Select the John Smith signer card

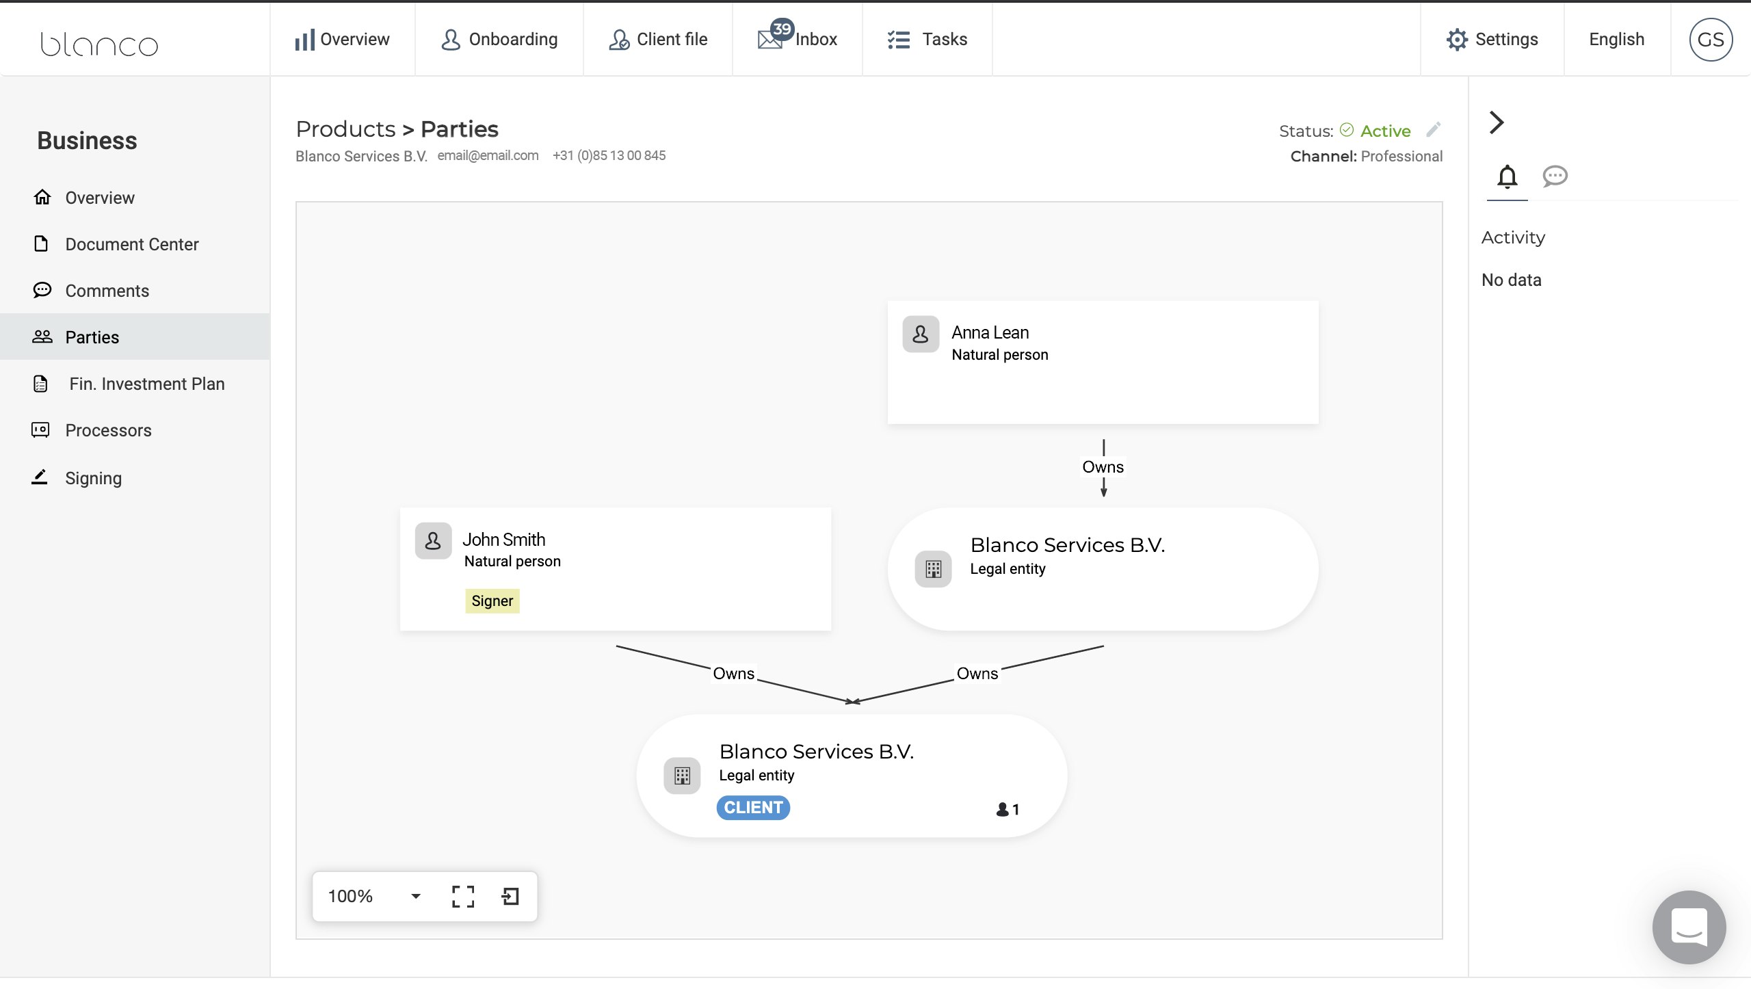coord(615,568)
